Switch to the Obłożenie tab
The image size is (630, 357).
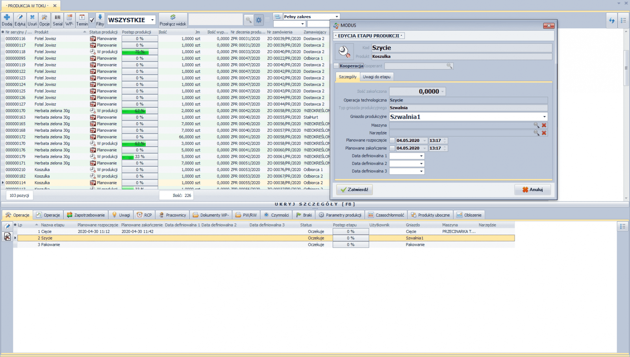(x=469, y=215)
